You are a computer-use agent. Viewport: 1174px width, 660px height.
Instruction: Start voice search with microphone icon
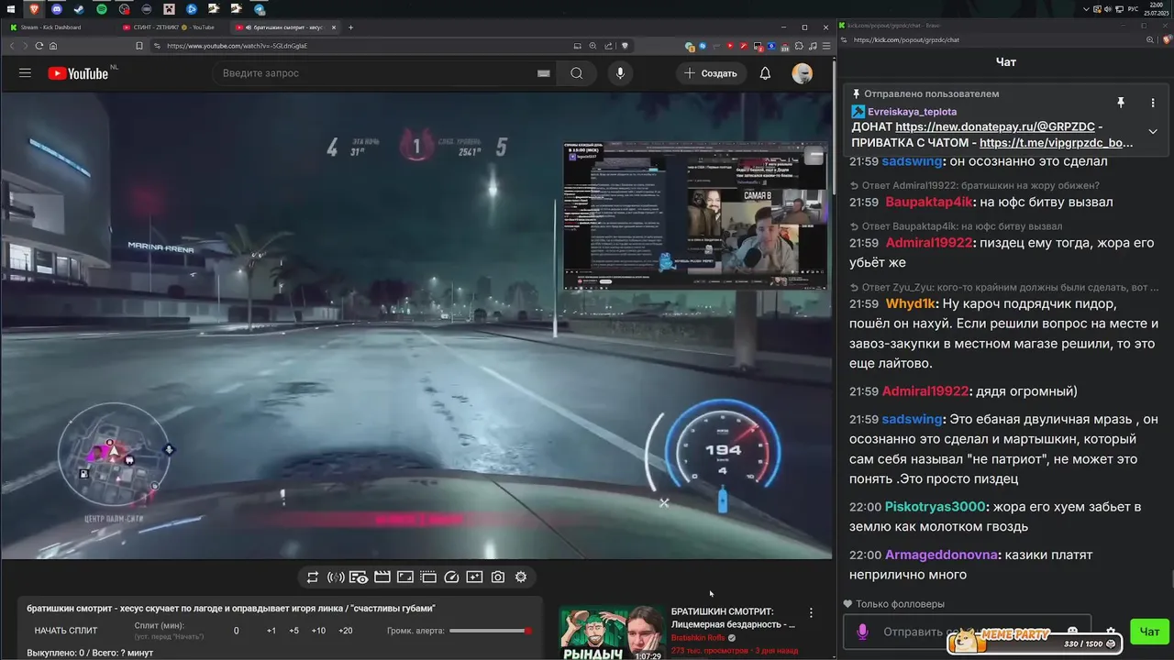[x=620, y=73]
